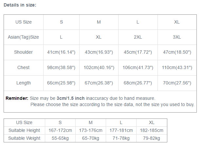
Task: Select the Length row label
Action: click(23, 83)
